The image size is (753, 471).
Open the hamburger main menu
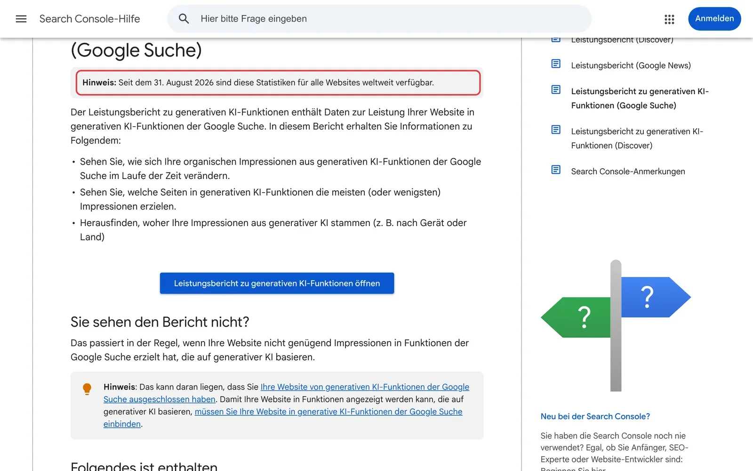(21, 19)
